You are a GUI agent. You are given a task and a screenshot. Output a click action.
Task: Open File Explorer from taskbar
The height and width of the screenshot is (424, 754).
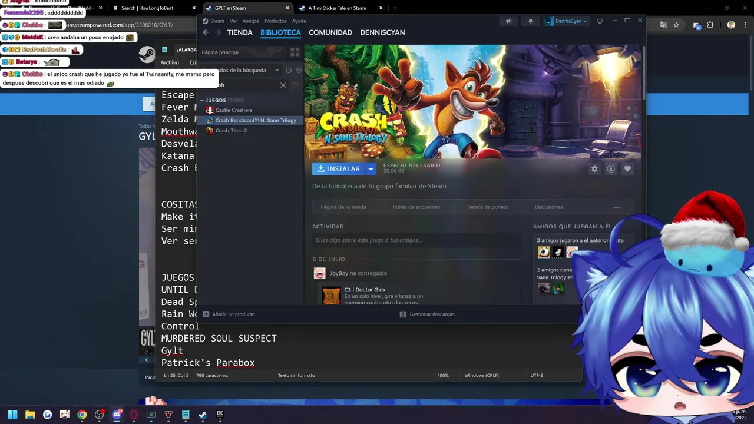30,415
